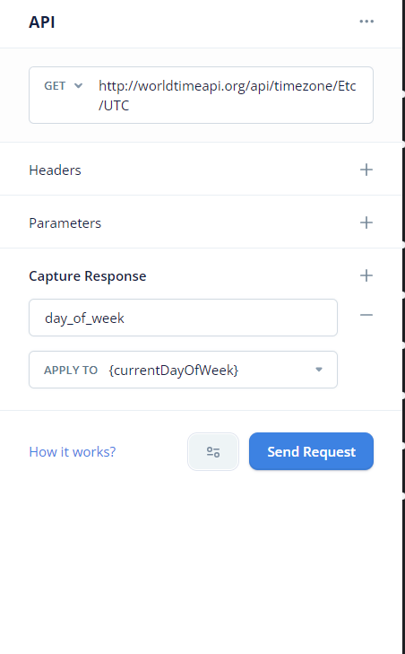Image resolution: width=405 pixels, height=654 pixels.
Task: Click the APPLY TO label
Action: point(71,370)
